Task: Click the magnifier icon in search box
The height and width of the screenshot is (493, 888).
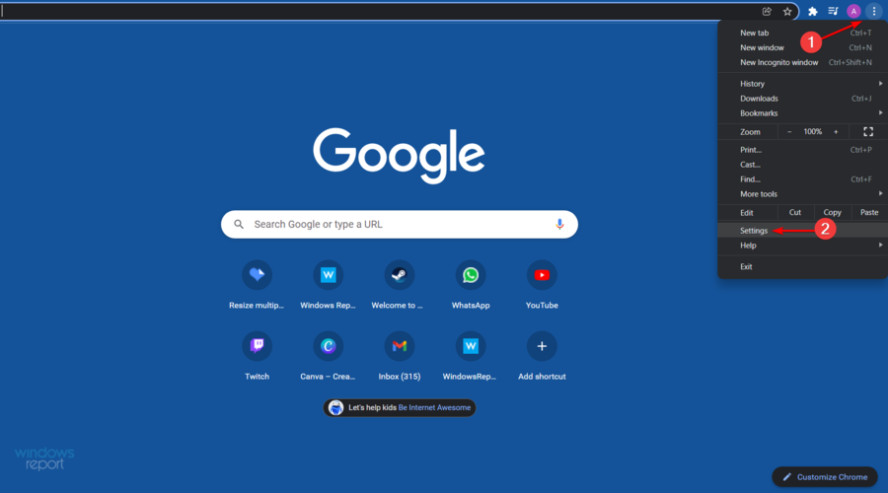Action: coord(239,224)
